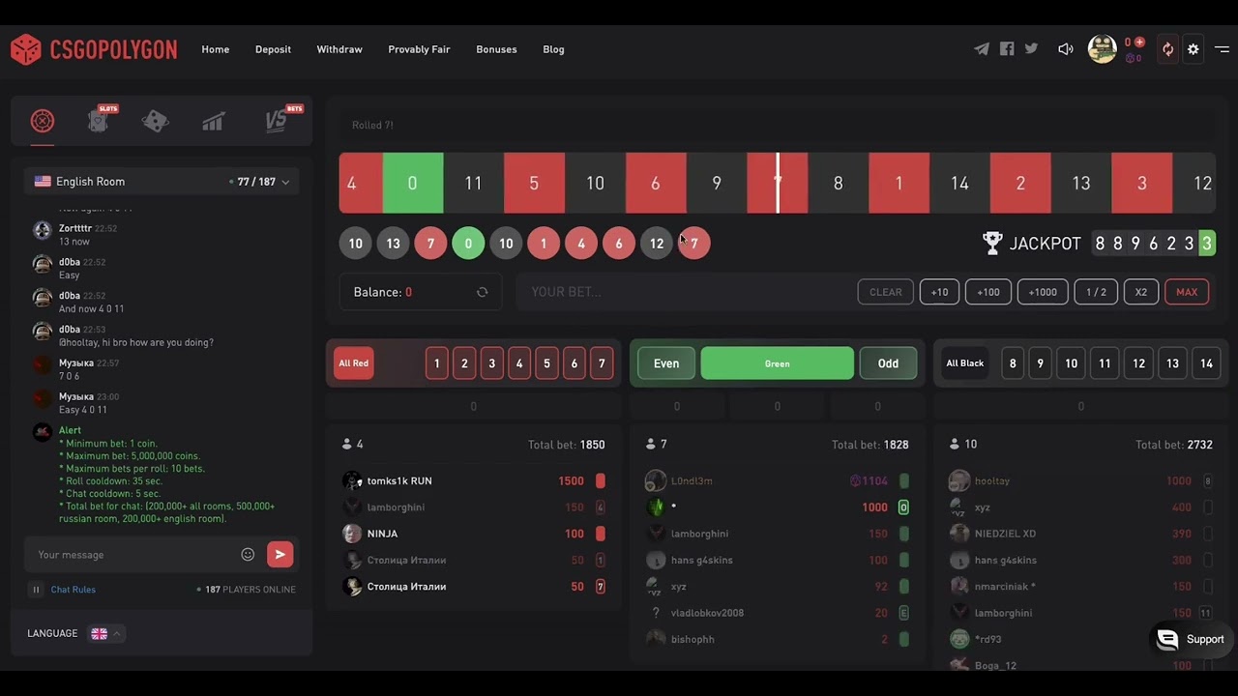Click the YOUR BET input field

[683, 292]
